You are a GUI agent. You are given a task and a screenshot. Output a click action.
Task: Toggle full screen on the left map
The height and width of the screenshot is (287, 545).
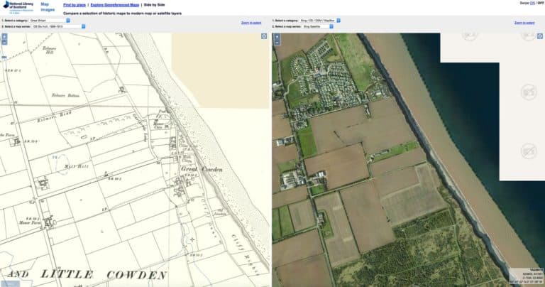[x=264, y=36]
